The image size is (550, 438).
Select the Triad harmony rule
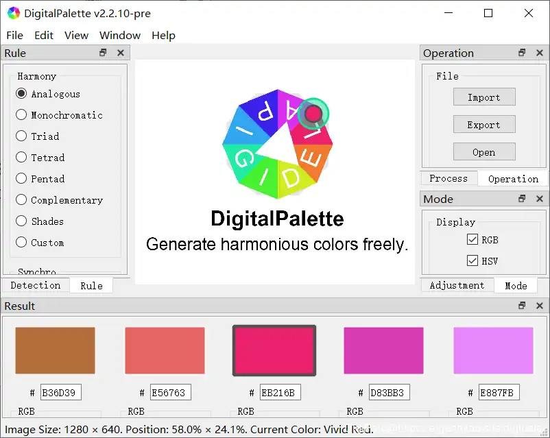tap(21, 136)
